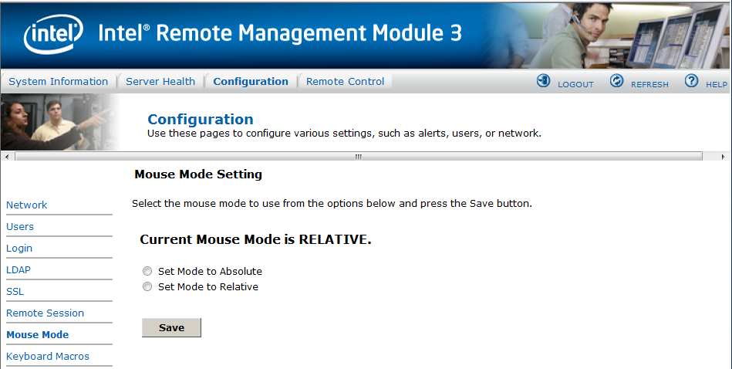Viewport: 732px width, 369px height.
Task: Select the Set Mode to Relative radio button
Action: (147, 287)
